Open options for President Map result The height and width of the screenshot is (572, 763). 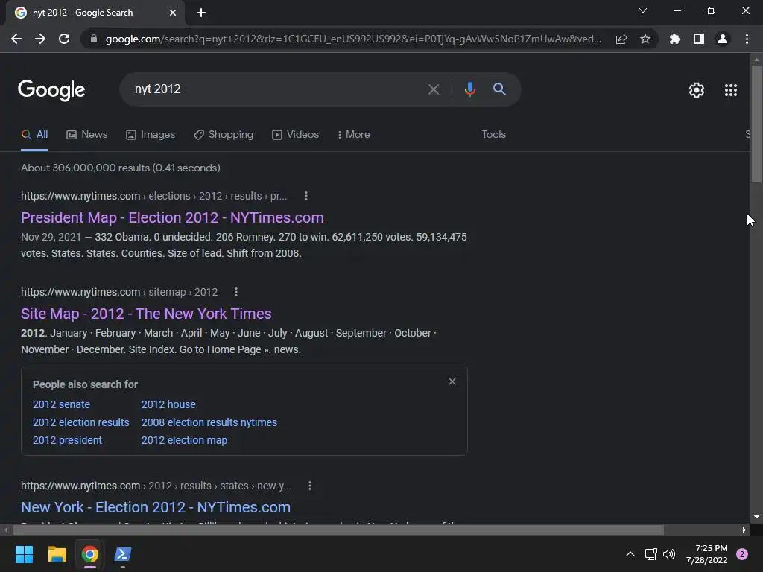point(306,196)
